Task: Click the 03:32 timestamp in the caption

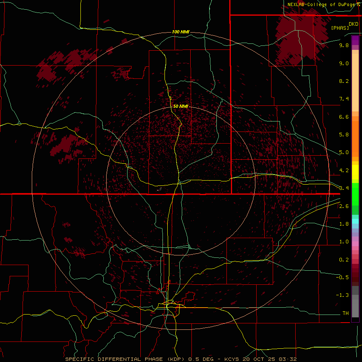Action: [288, 359]
